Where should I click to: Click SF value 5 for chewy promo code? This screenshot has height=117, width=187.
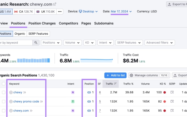[x=100, y=102]
